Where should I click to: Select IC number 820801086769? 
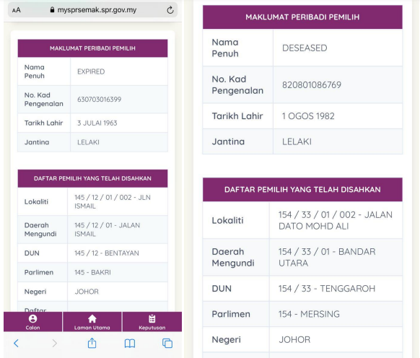coord(312,85)
